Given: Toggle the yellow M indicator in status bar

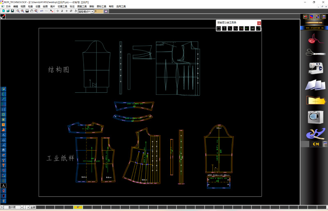Looking at the screenshot, I should pyautogui.click(x=77, y=207).
